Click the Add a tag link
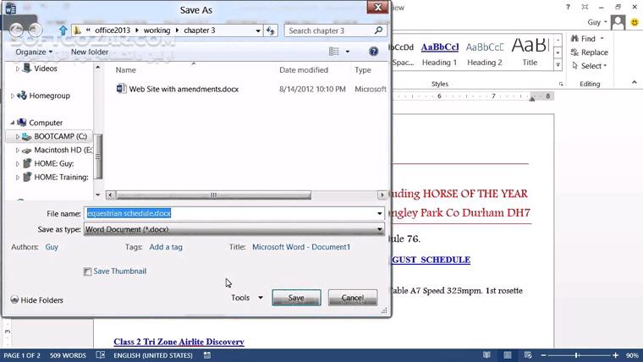The image size is (643, 362). pyautogui.click(x=166, y=247)
